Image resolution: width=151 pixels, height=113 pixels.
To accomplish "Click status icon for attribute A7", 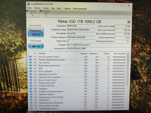I will (x=31, y=83).
